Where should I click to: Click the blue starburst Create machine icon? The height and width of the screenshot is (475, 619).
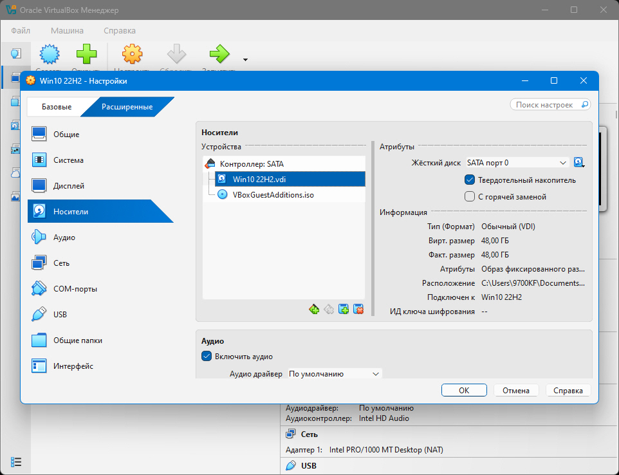(50, 54)
